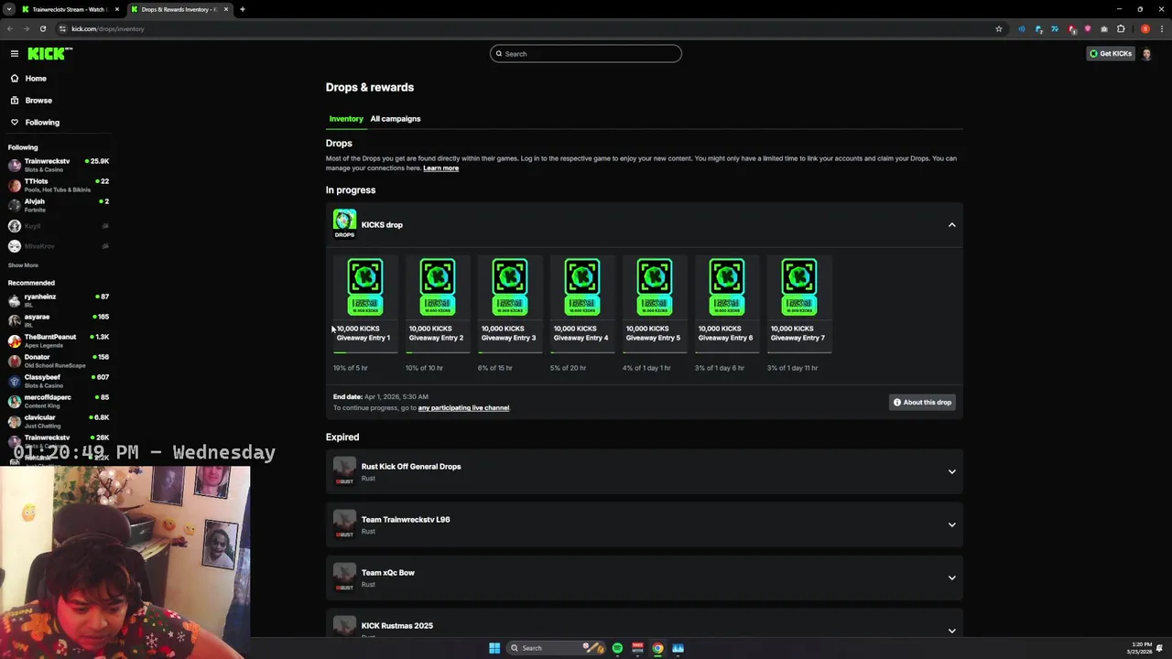The image size is (1172, 659).
Task: Switch to Inventory tab
Action: [346, 119]
